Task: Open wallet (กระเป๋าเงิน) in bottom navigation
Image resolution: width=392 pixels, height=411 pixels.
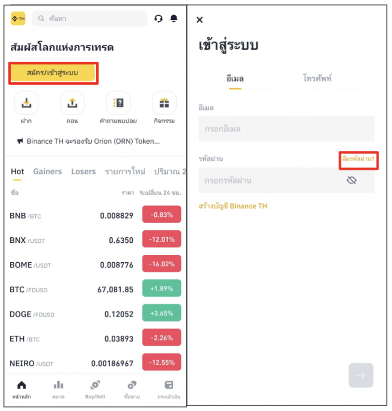Action: click(x=169, y=390)
